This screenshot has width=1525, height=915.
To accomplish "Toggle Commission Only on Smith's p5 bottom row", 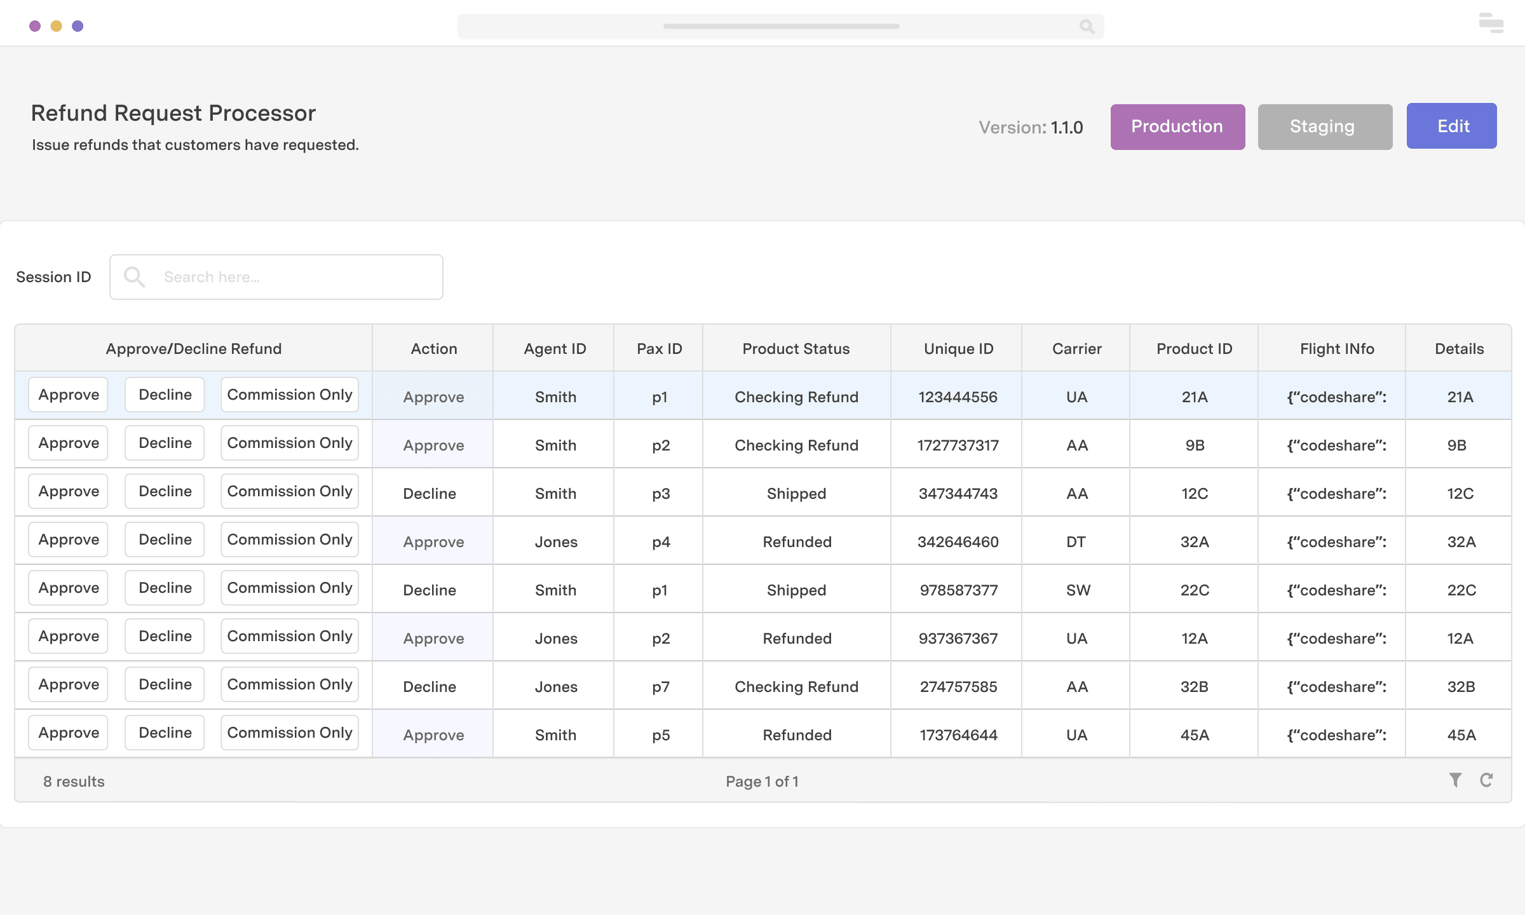I will coord(290,732).
